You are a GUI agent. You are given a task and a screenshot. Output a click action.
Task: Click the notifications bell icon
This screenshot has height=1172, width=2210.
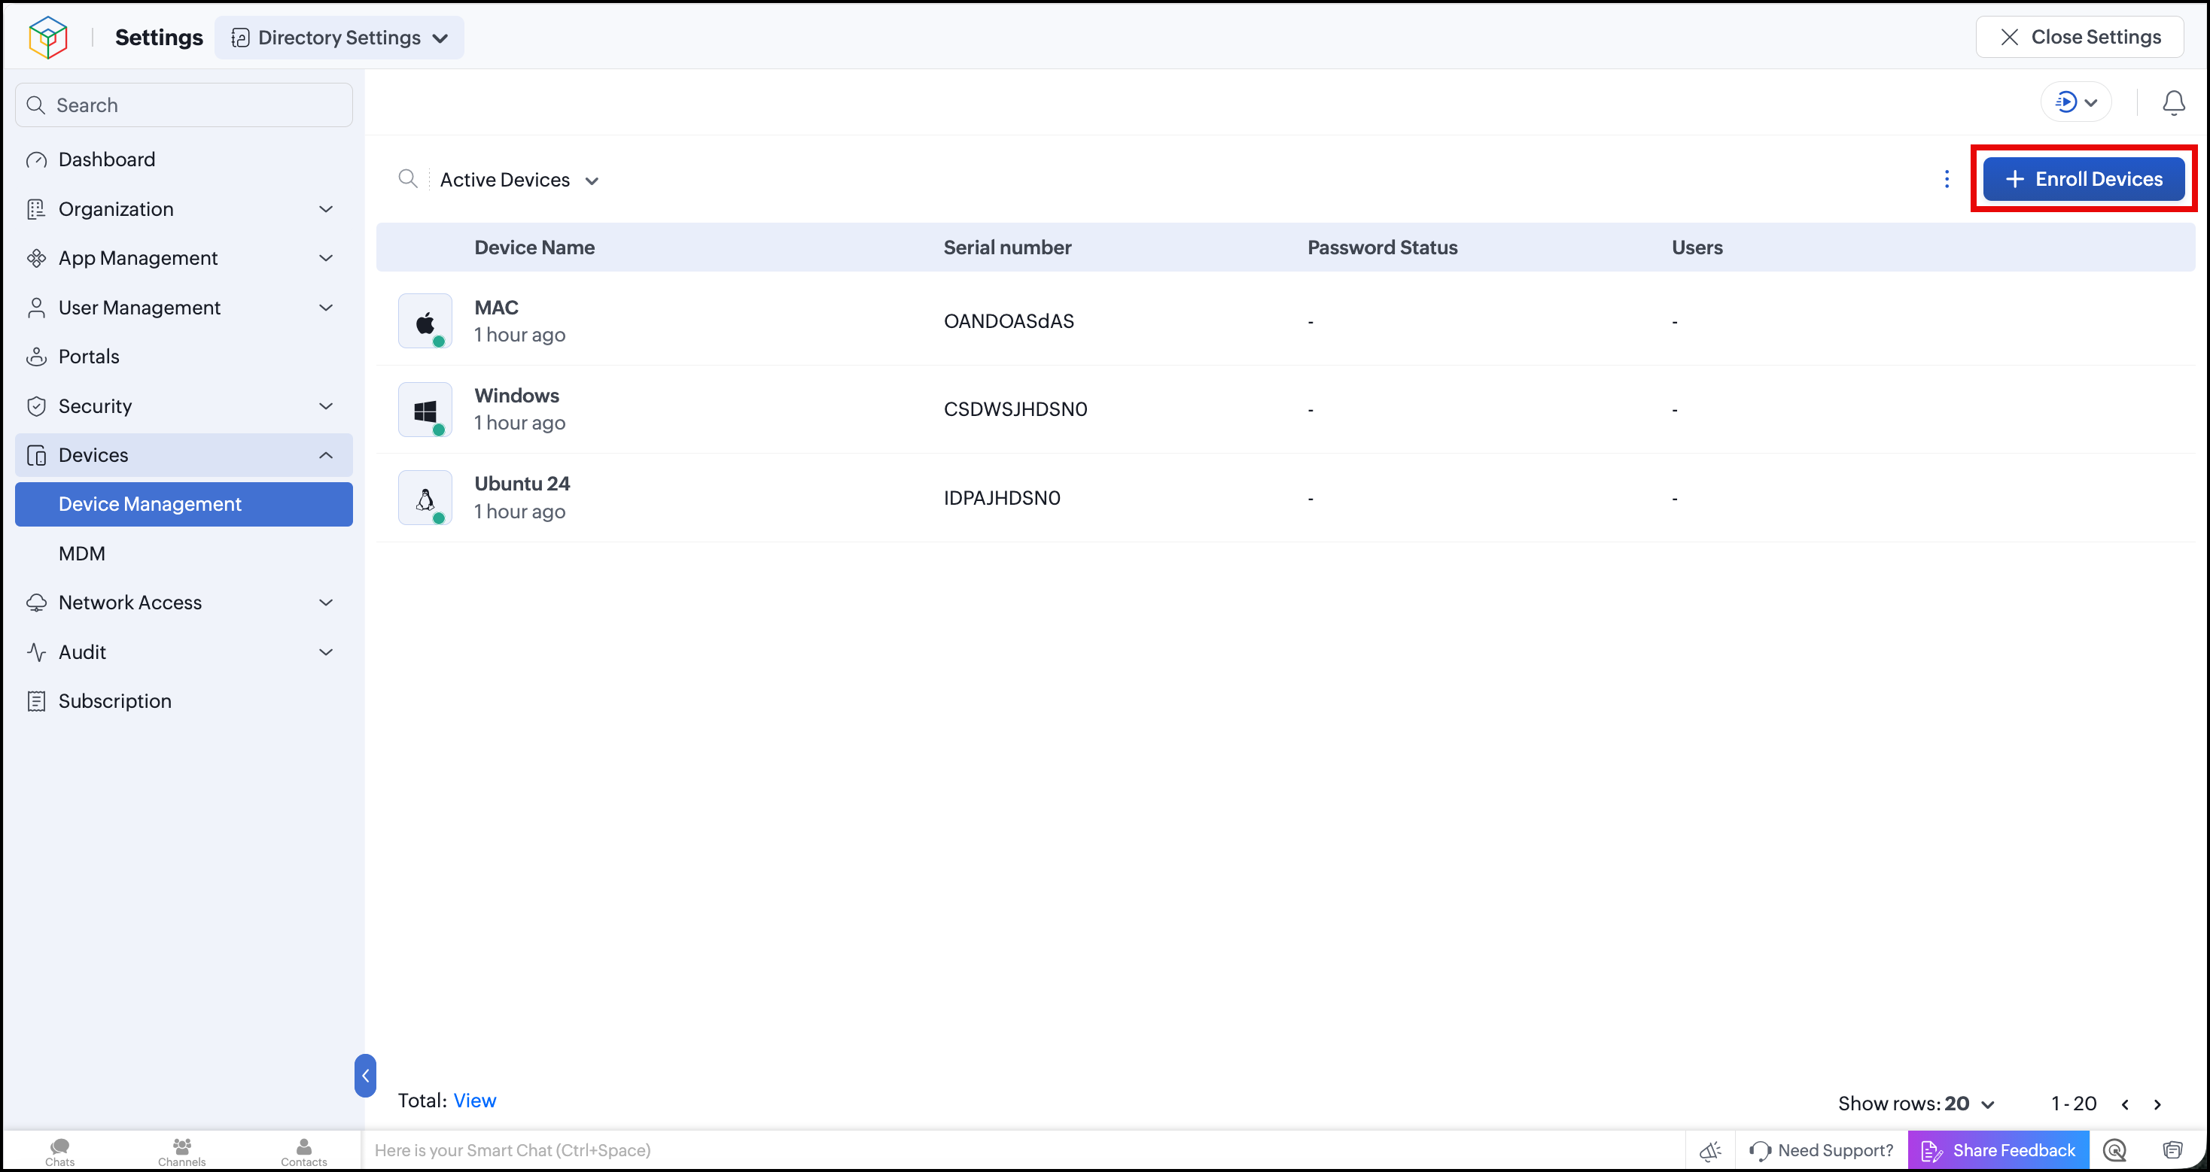click(x=2173, y=103)
